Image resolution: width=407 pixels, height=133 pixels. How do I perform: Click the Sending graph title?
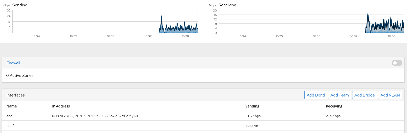click(x=20, y=5)
